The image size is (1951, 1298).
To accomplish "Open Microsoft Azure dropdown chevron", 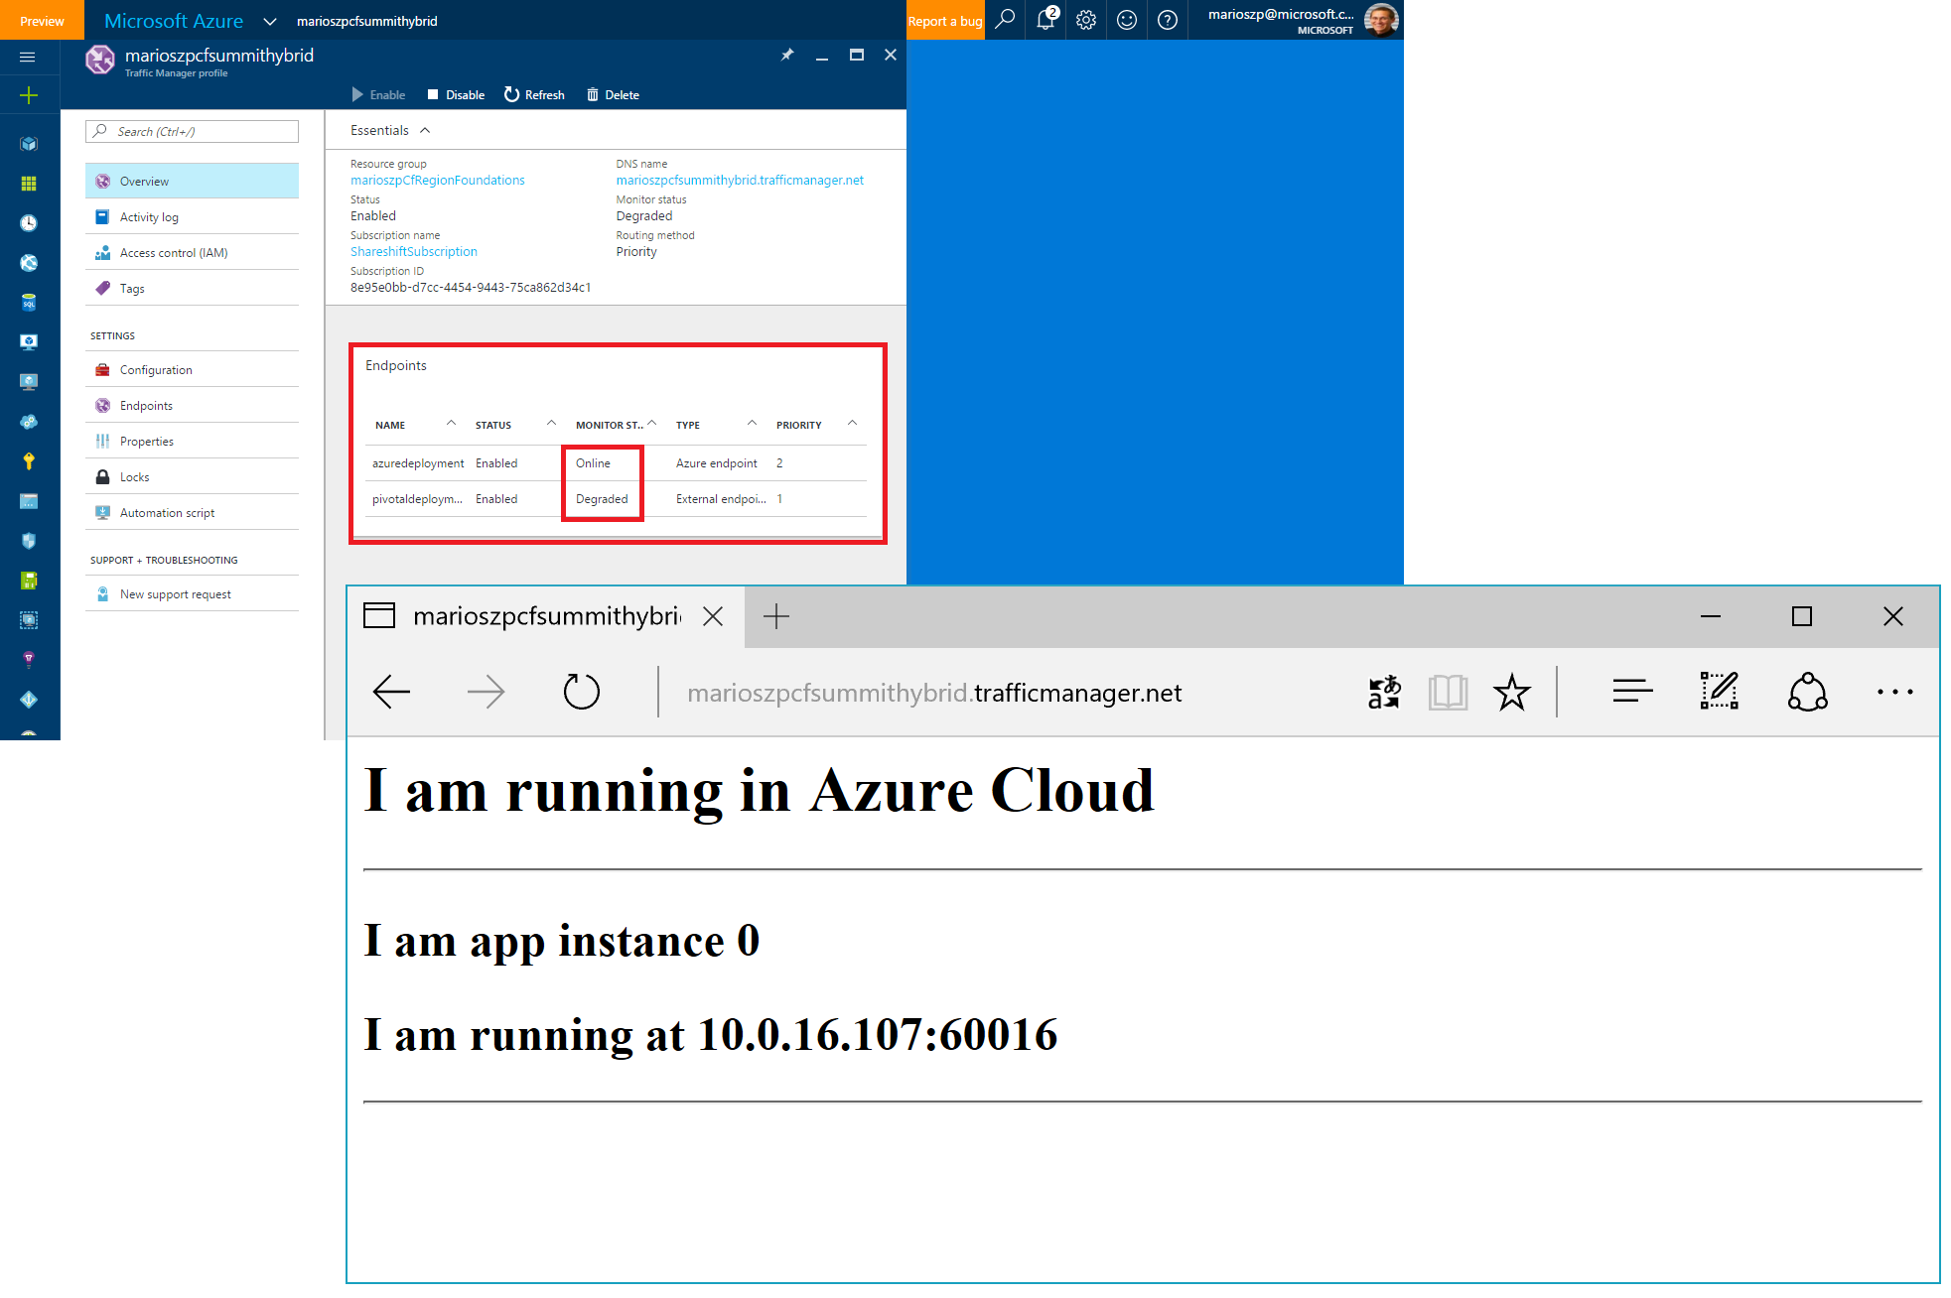I will [269, 21].
